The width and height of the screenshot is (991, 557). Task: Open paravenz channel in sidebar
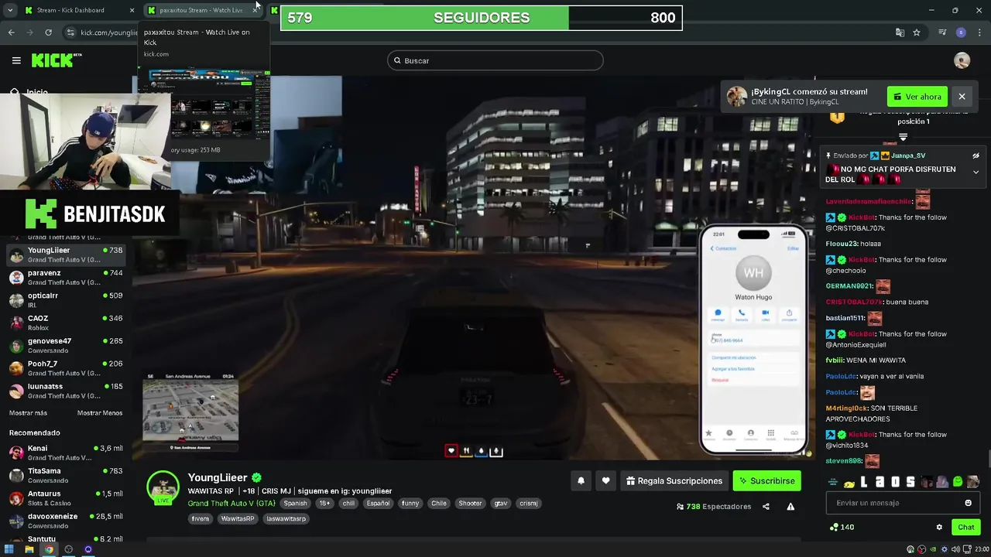66,277
